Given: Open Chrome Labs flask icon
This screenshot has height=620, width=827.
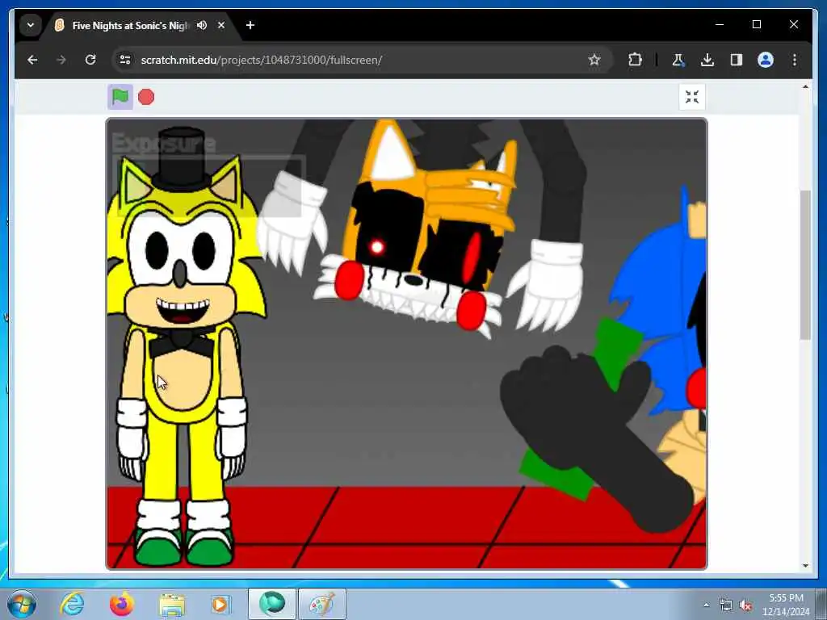Looking at the screenshot, I should (x=678, y=60).
